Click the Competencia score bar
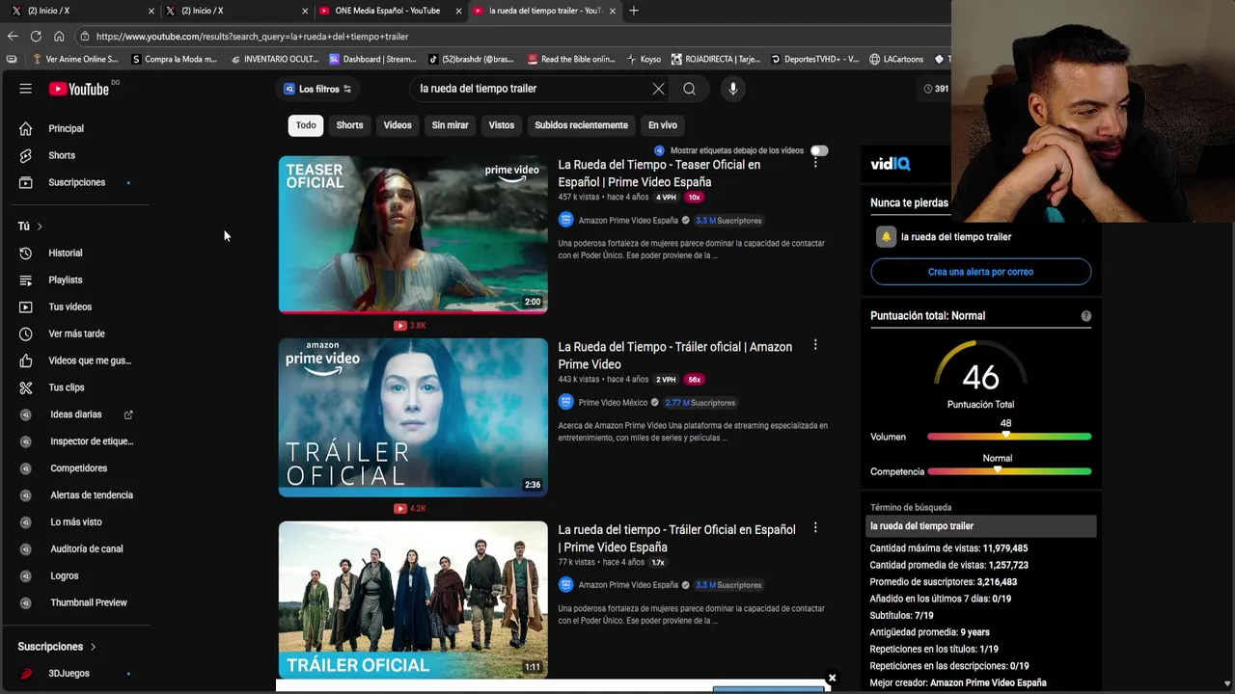This screenshot has height=694, width=1235. tap(1009, 471)
